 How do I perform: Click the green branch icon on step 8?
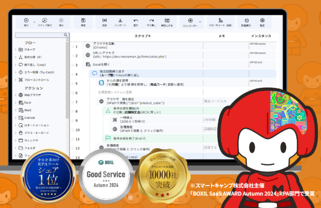108,110
